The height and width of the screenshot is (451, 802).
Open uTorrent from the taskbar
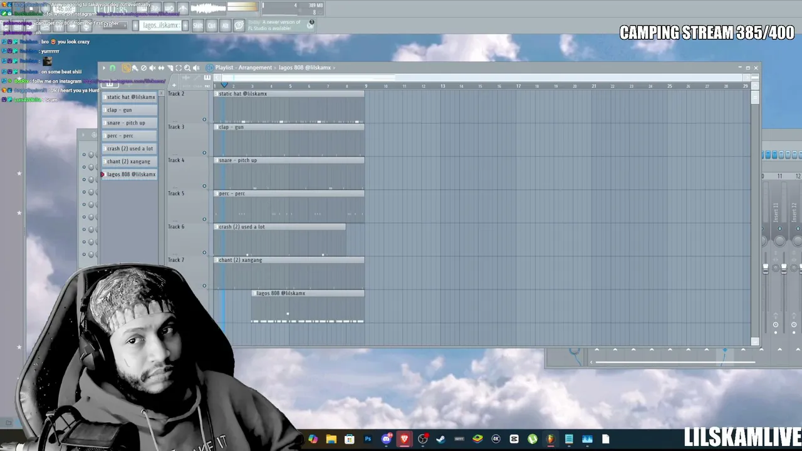point(533,439)
